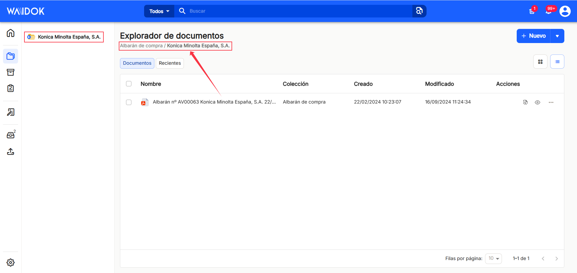
Task: Open the inbox tray icon with badge
Action: coord(11,135)
